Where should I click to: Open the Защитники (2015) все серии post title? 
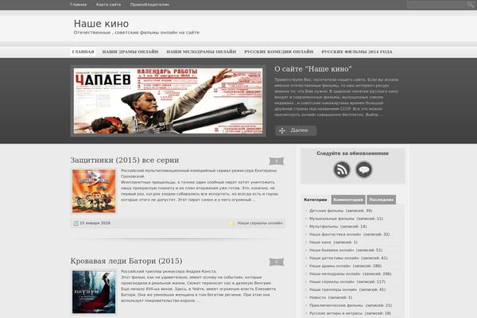tap(125, 160)
